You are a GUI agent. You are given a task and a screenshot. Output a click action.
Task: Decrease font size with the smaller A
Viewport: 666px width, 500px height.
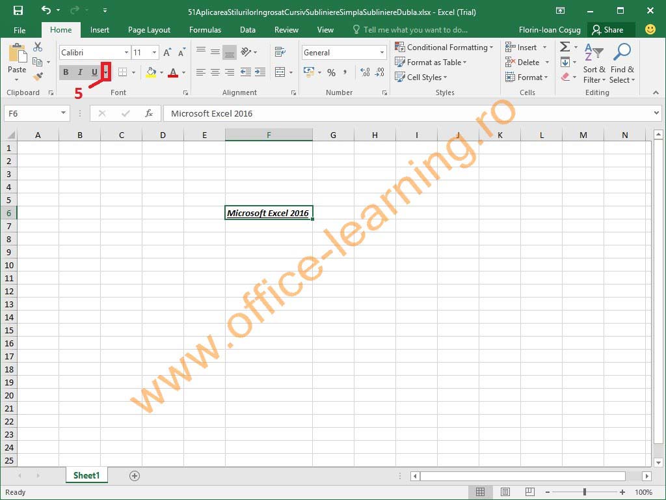pos(182,52)
